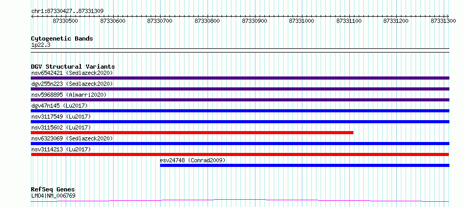Click the nsv3115602 (Lu2017) label
464x207 pixels.
coord(61,127)
